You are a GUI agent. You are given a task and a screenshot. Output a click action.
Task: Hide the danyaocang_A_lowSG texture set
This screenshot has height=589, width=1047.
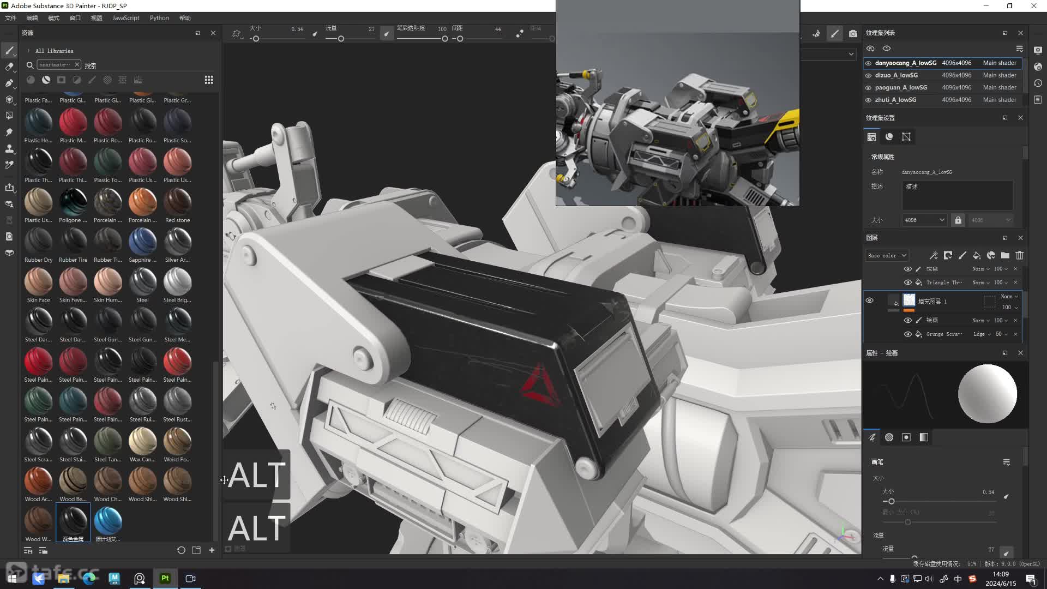click(869, 63)
